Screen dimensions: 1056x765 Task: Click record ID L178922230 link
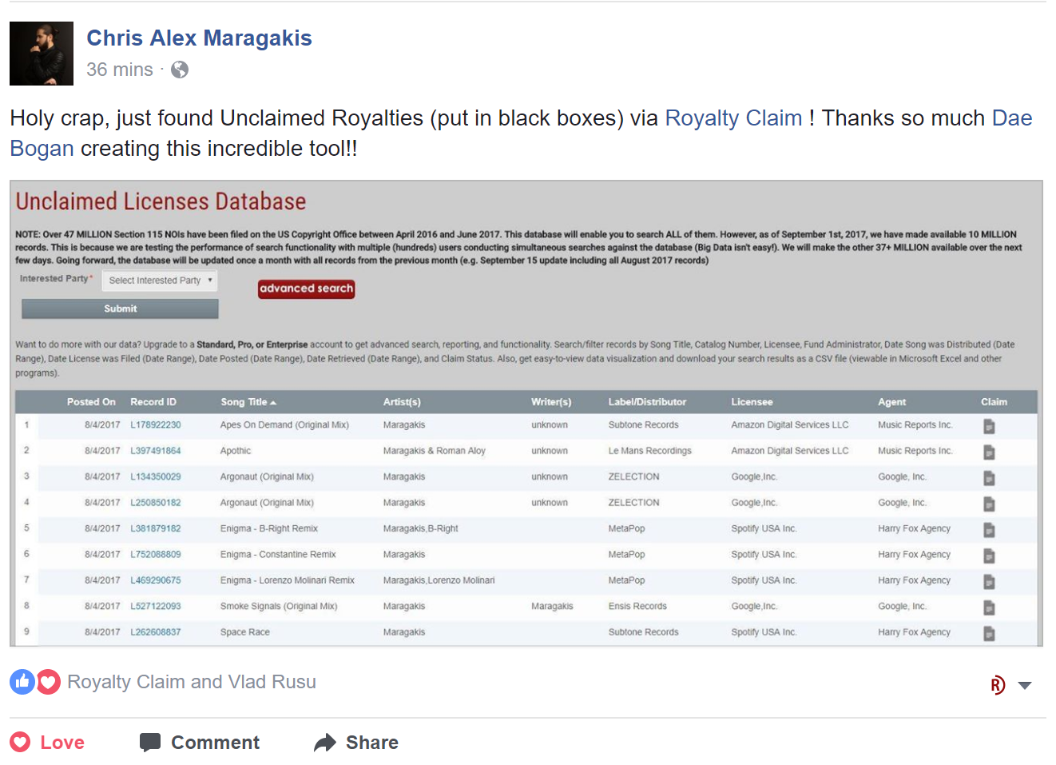coord(156,425)
